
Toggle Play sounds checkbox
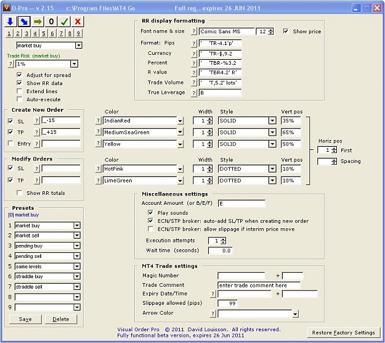(150, 212)
